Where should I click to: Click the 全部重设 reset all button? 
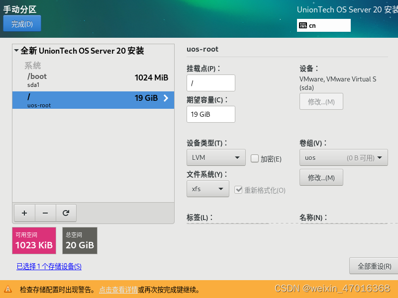point(373,266)
